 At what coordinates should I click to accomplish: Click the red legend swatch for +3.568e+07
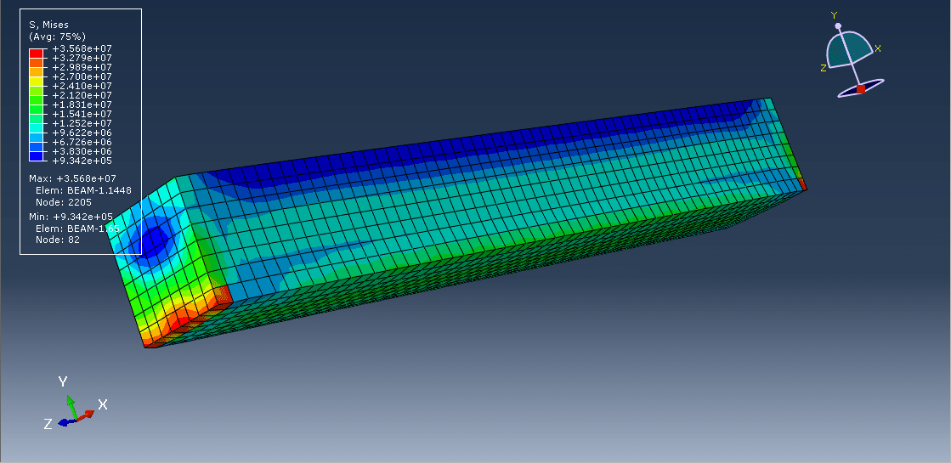point(36,53)
